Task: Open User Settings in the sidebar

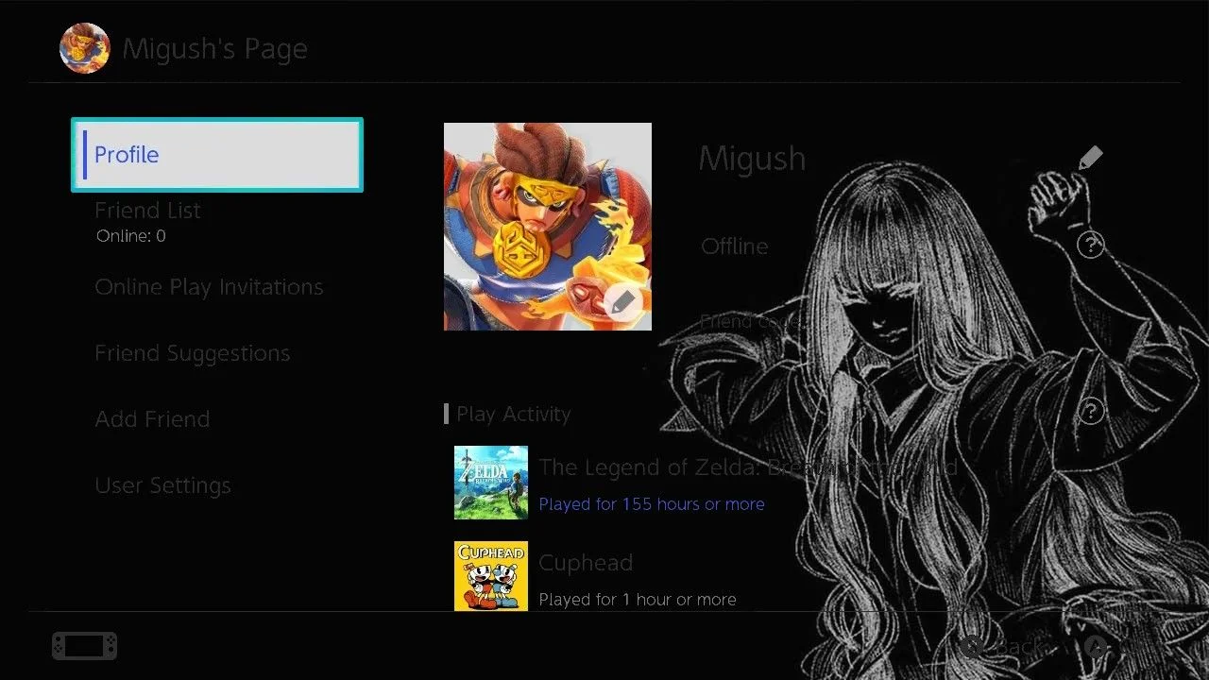Action: coord(162,485)
